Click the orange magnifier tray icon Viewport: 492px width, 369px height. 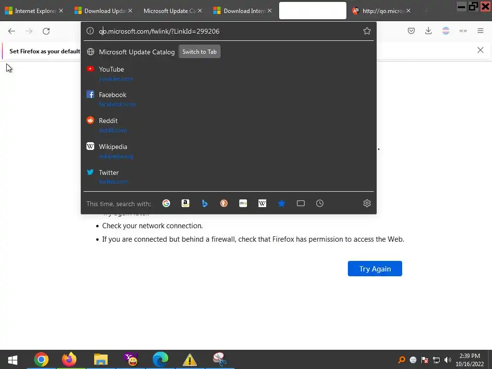tap(402, 360)
